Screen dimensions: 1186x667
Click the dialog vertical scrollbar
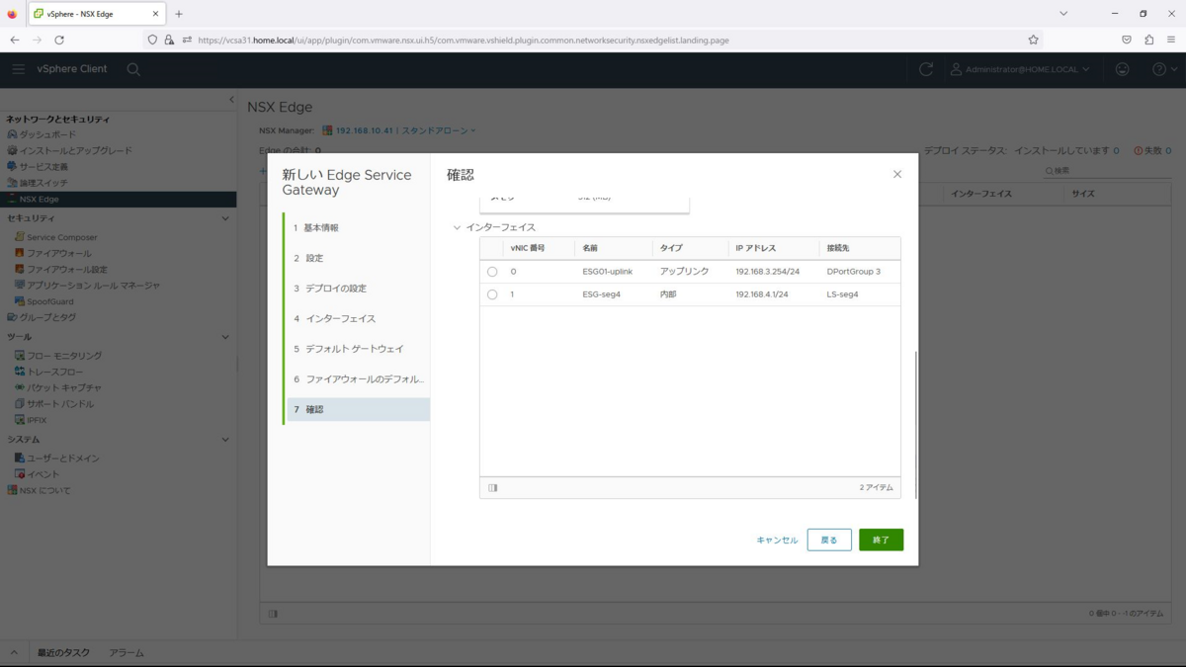916,425
